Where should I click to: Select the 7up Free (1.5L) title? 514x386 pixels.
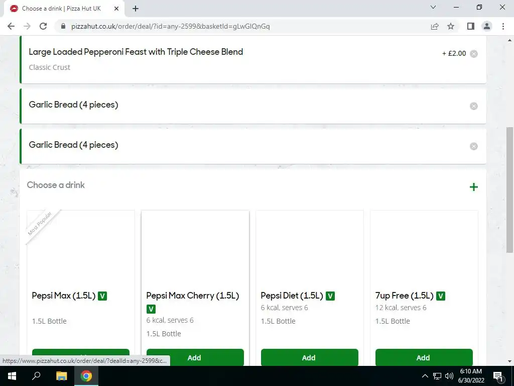(404, 296)
